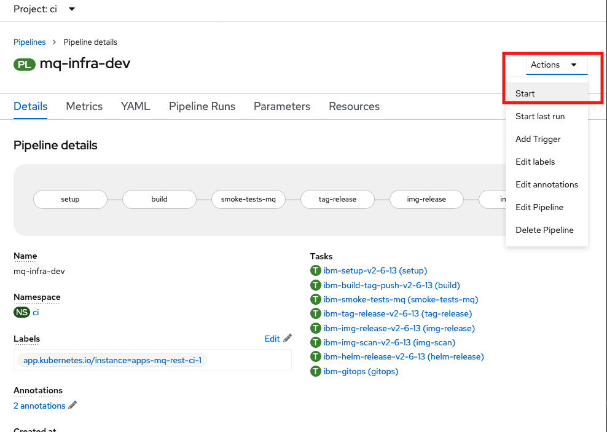Viewport: 607px width, 432px height.
Task: Click the setup pipeline node
Action: tap(70, 199)
